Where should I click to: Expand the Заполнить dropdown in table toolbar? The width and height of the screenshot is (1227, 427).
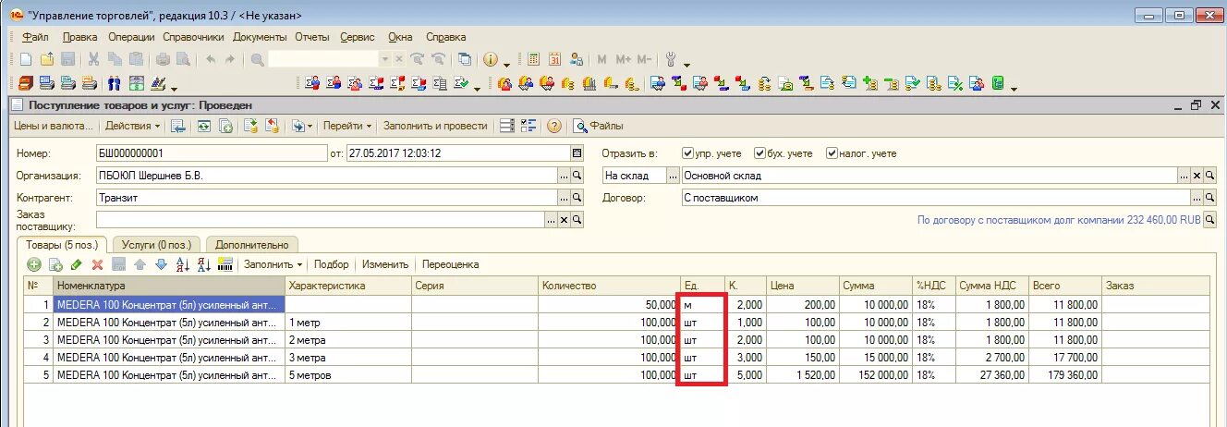tap(273, 264)
